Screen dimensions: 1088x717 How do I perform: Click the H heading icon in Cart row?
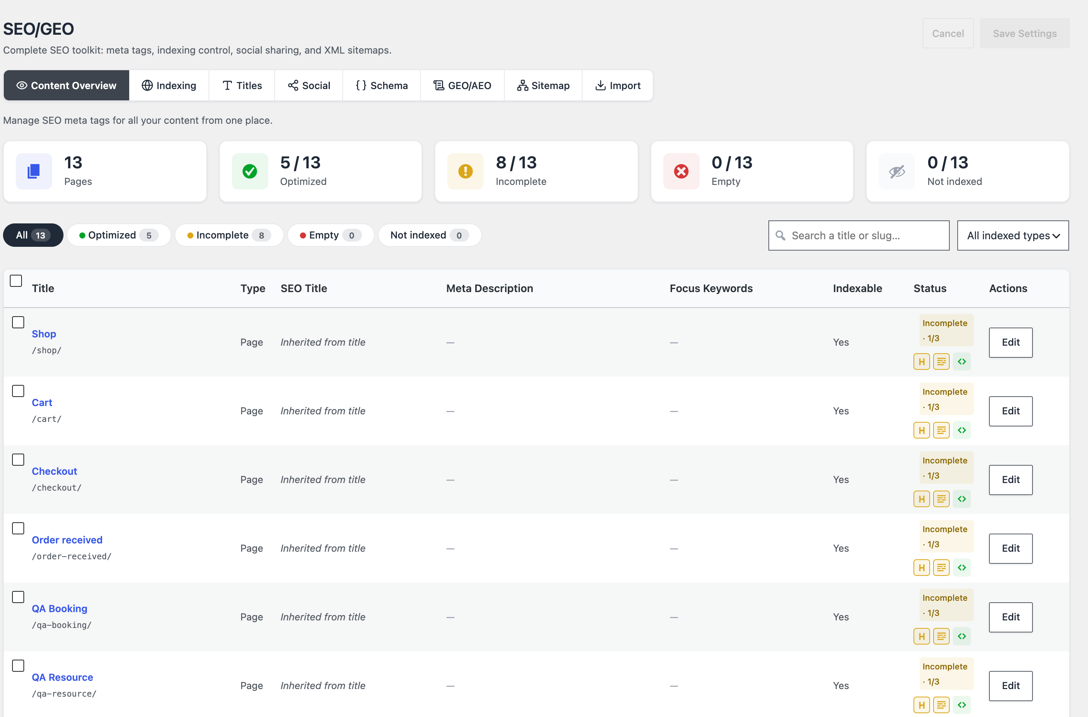click(921, 430)
